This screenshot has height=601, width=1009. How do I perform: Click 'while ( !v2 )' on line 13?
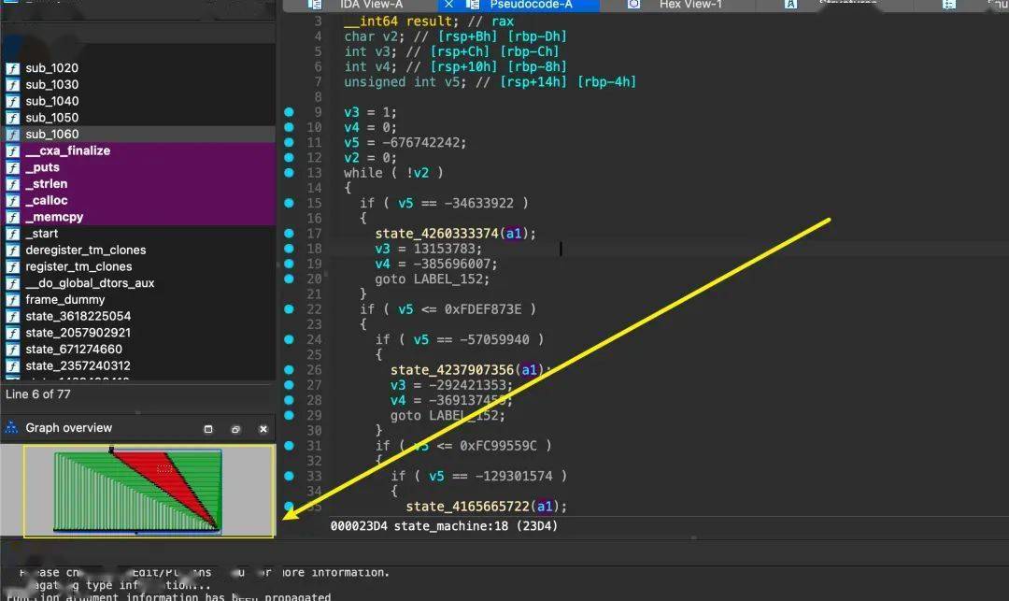393,173
